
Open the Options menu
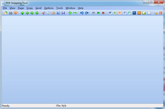pyautogui.click(x=49, y=8)
